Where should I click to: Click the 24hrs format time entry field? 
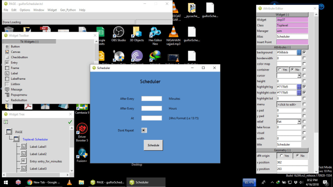(x=152, y=118)
